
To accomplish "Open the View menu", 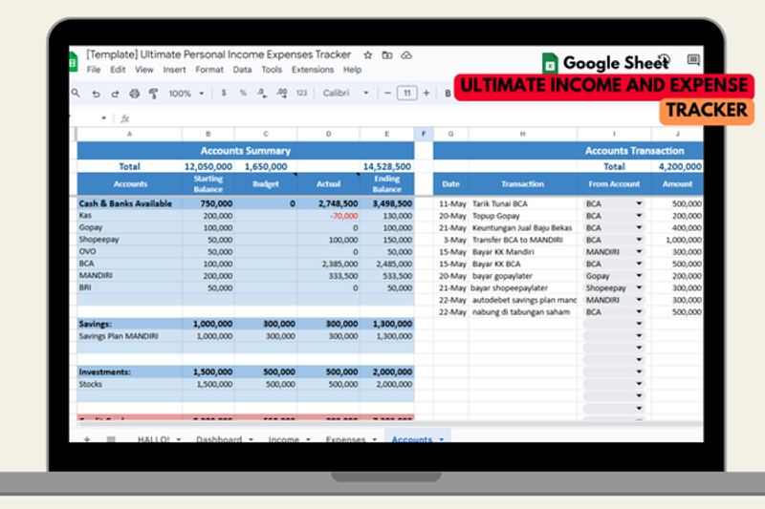I will (144, 70).
